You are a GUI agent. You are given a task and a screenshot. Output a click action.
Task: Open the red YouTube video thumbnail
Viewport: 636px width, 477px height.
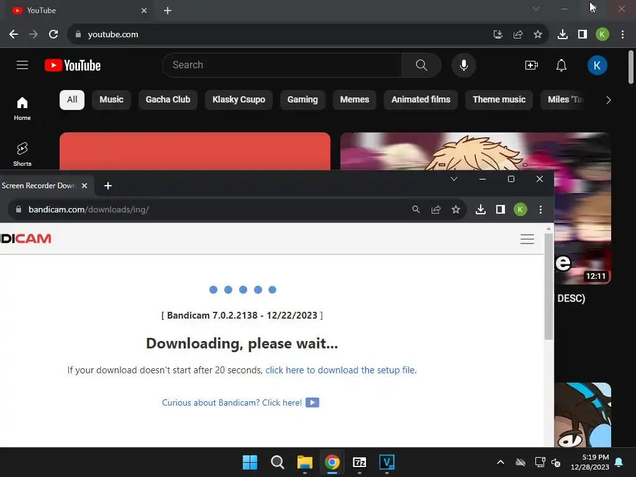tap(195, 151)
